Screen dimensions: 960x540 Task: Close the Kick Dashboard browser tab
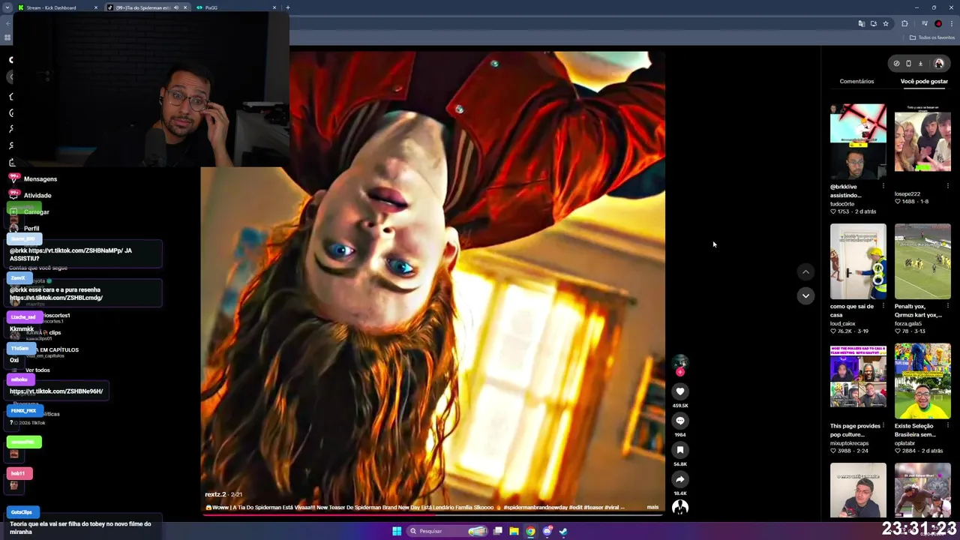click(x=95, y=7)
